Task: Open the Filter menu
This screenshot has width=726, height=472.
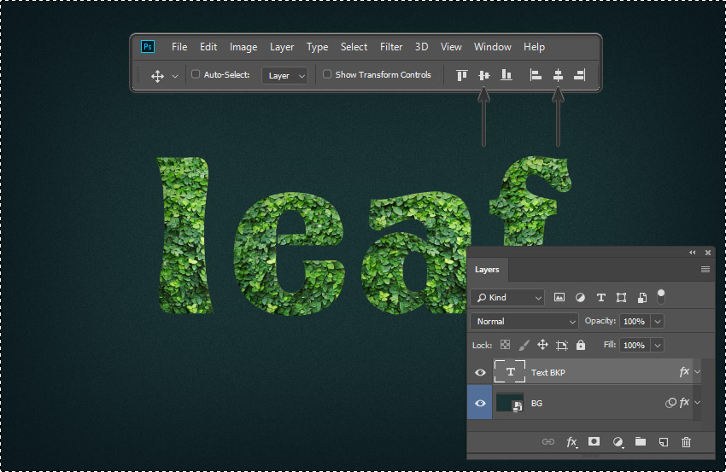Action: (391, 47)
